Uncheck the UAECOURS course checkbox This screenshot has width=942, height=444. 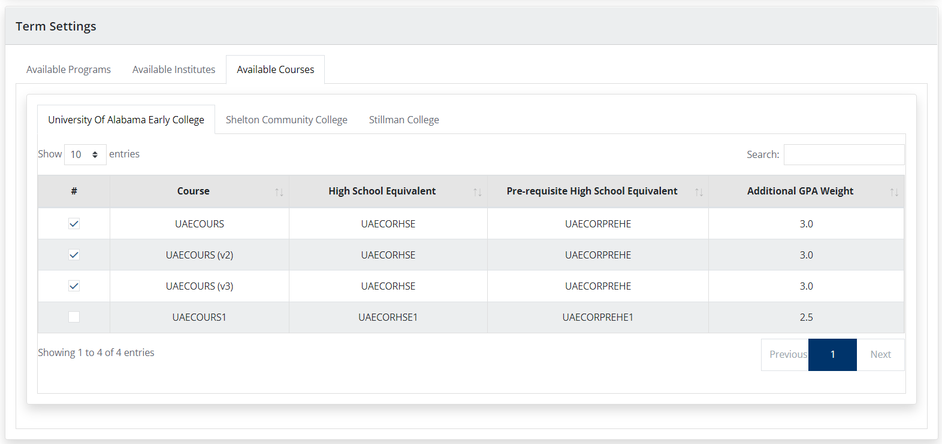[74, 224]
